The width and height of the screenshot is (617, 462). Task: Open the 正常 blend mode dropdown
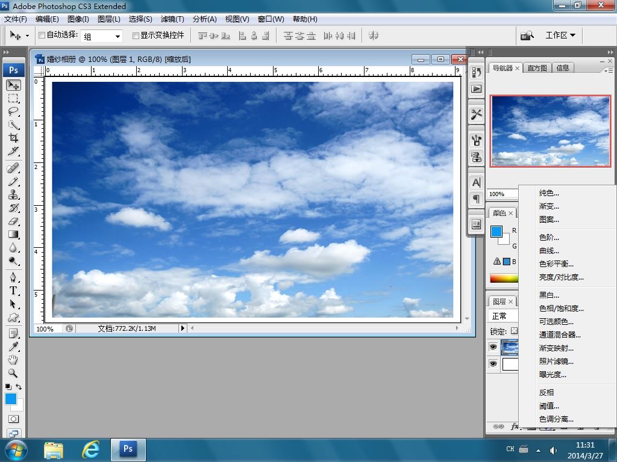tap(503, 316)
